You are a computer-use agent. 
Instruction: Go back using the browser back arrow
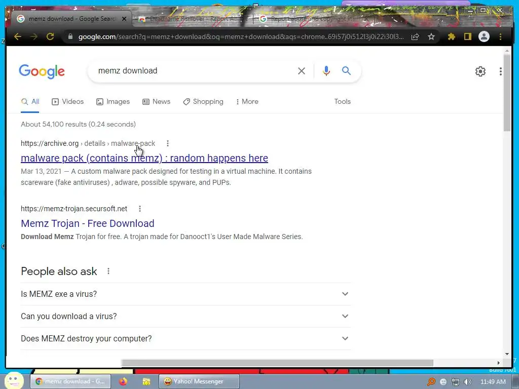18,36
